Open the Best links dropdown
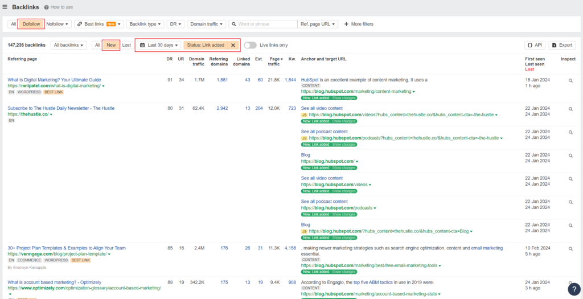Viewport: 583px width, 299px height. [99, 24]
